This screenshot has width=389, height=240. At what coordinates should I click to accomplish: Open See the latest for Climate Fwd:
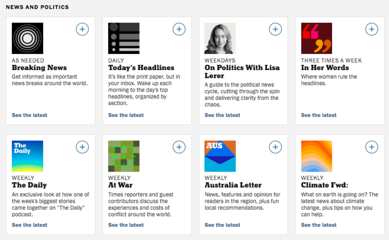click(x=319, y=225)
